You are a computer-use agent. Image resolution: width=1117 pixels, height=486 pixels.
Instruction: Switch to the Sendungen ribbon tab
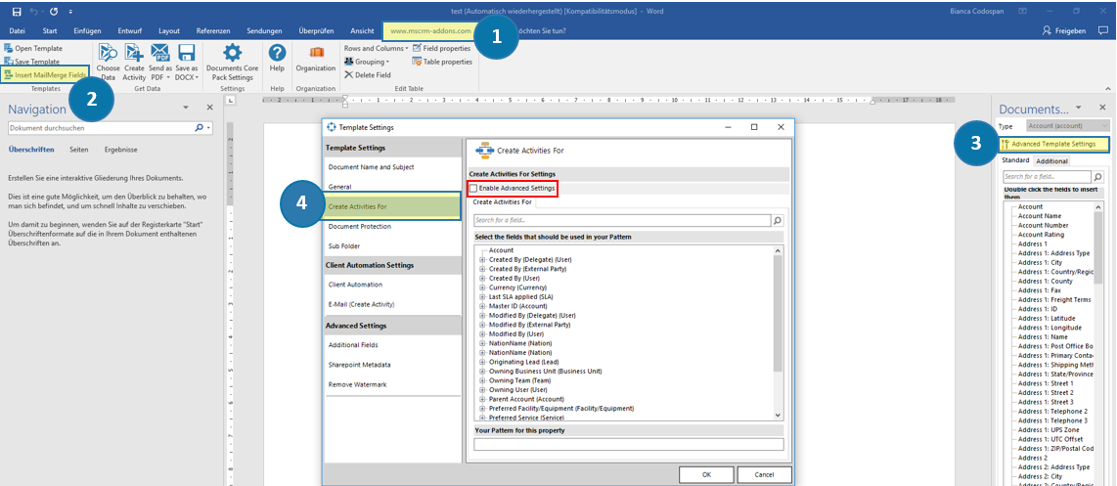pos(264,30)
